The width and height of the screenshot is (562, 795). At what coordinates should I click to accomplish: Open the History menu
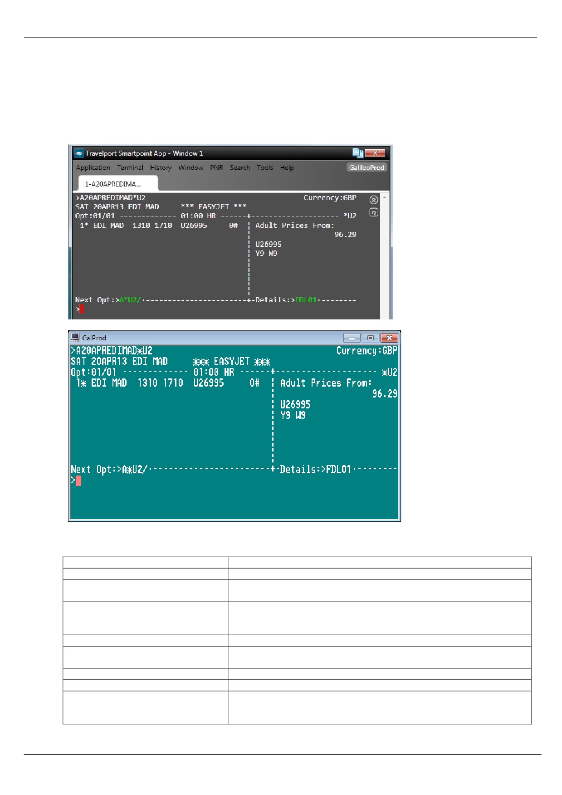(161, 167)
